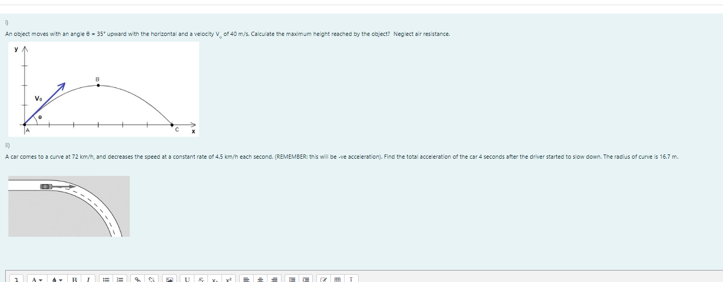Click point C label on the x axis
The height and width of the screenshot is (282, 723).
[x=177, y=130]
